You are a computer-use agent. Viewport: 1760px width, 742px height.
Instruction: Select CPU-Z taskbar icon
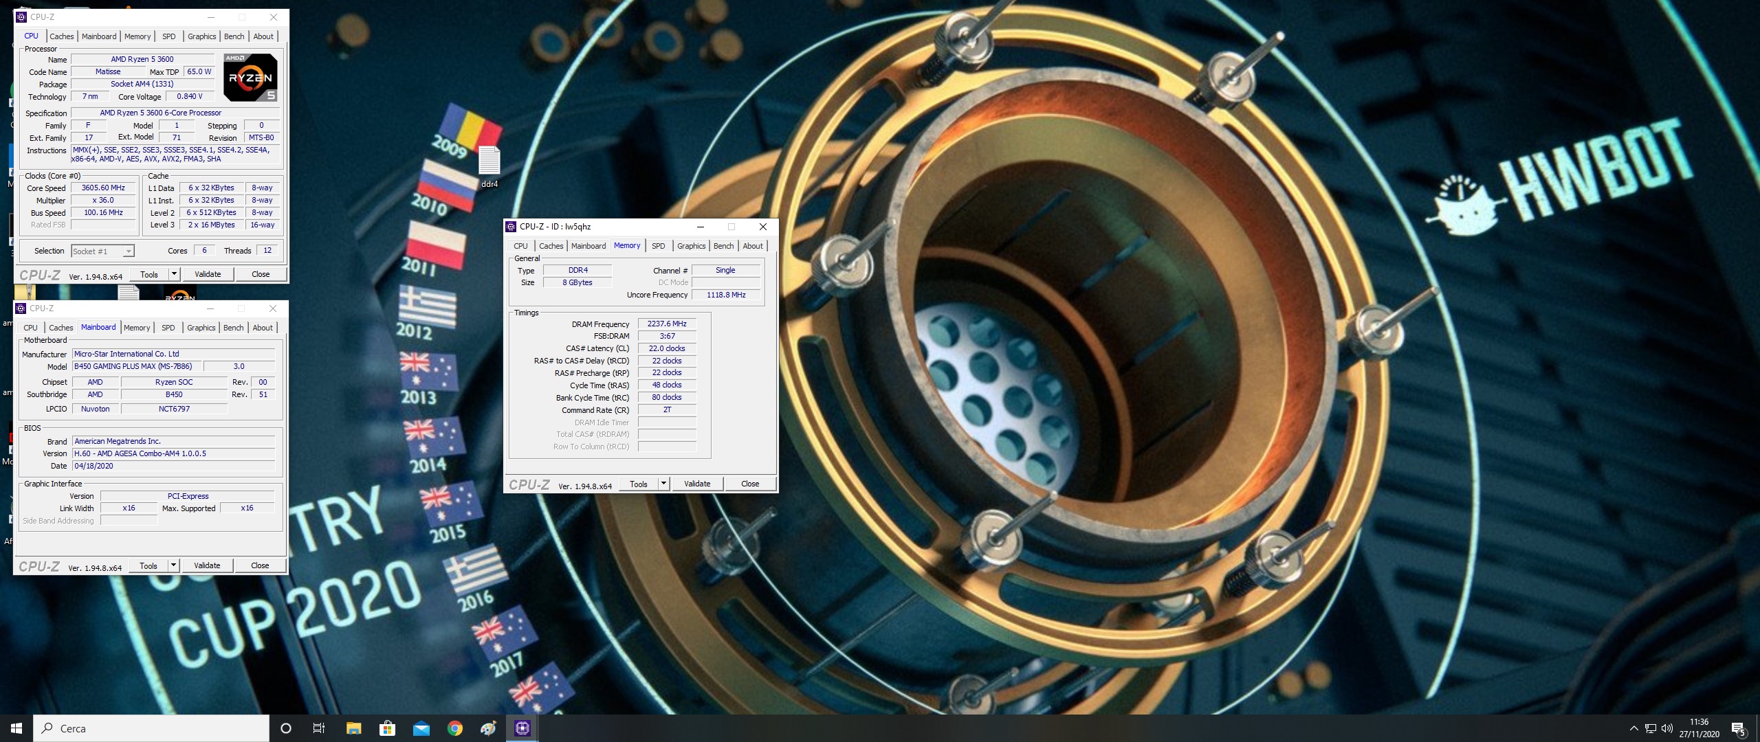[x=522, y=728]
